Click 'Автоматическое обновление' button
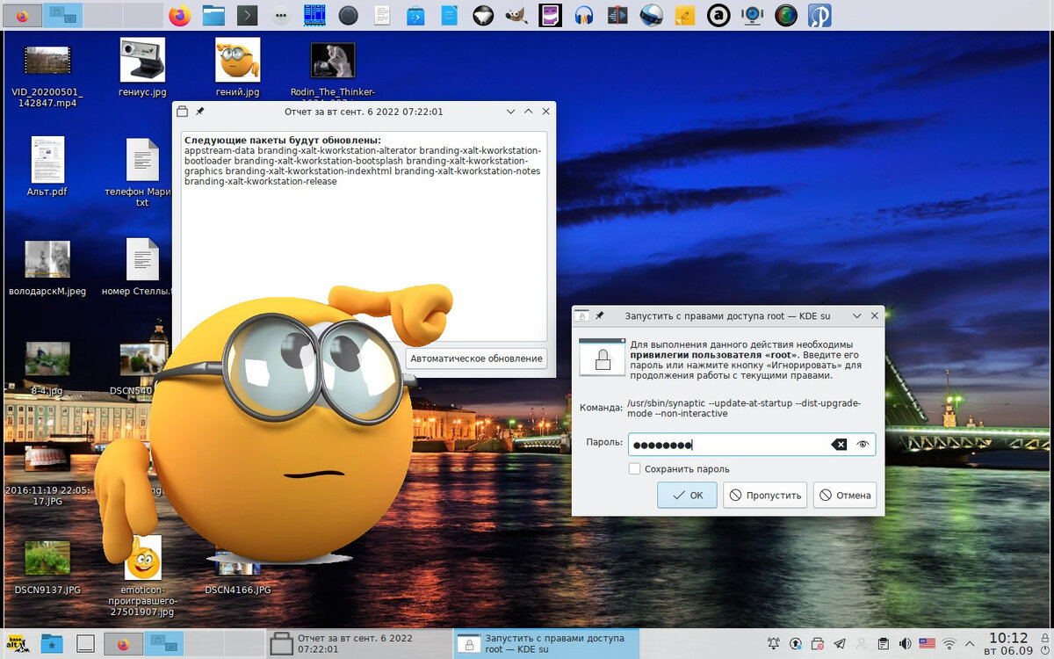 click(476, 358)
